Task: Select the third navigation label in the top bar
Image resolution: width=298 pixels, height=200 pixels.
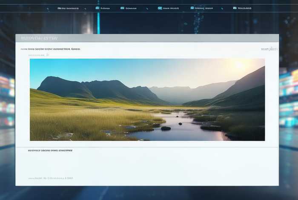Action: pos(131,9)
